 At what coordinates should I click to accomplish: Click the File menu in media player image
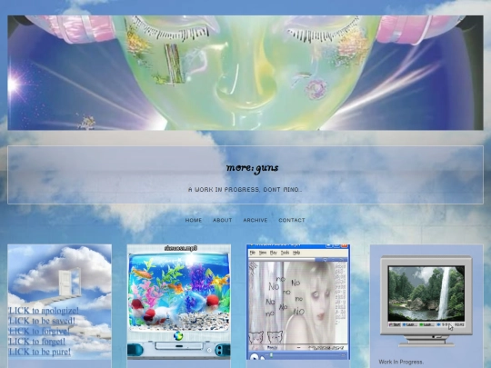(x=253, y=253)
